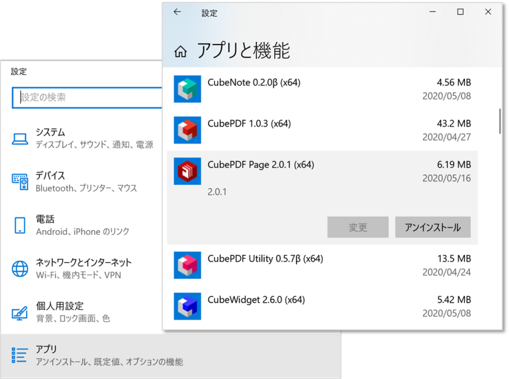Viewport: 509px width, 379px height.
Task: Click the CubeWidget blue cube icon
Action: click(187, 307)
